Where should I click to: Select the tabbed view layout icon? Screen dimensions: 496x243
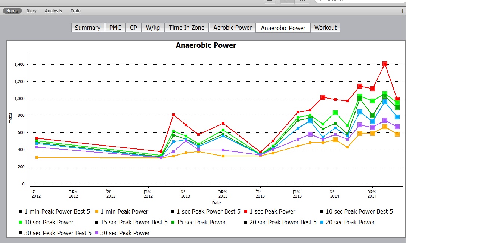287,1
